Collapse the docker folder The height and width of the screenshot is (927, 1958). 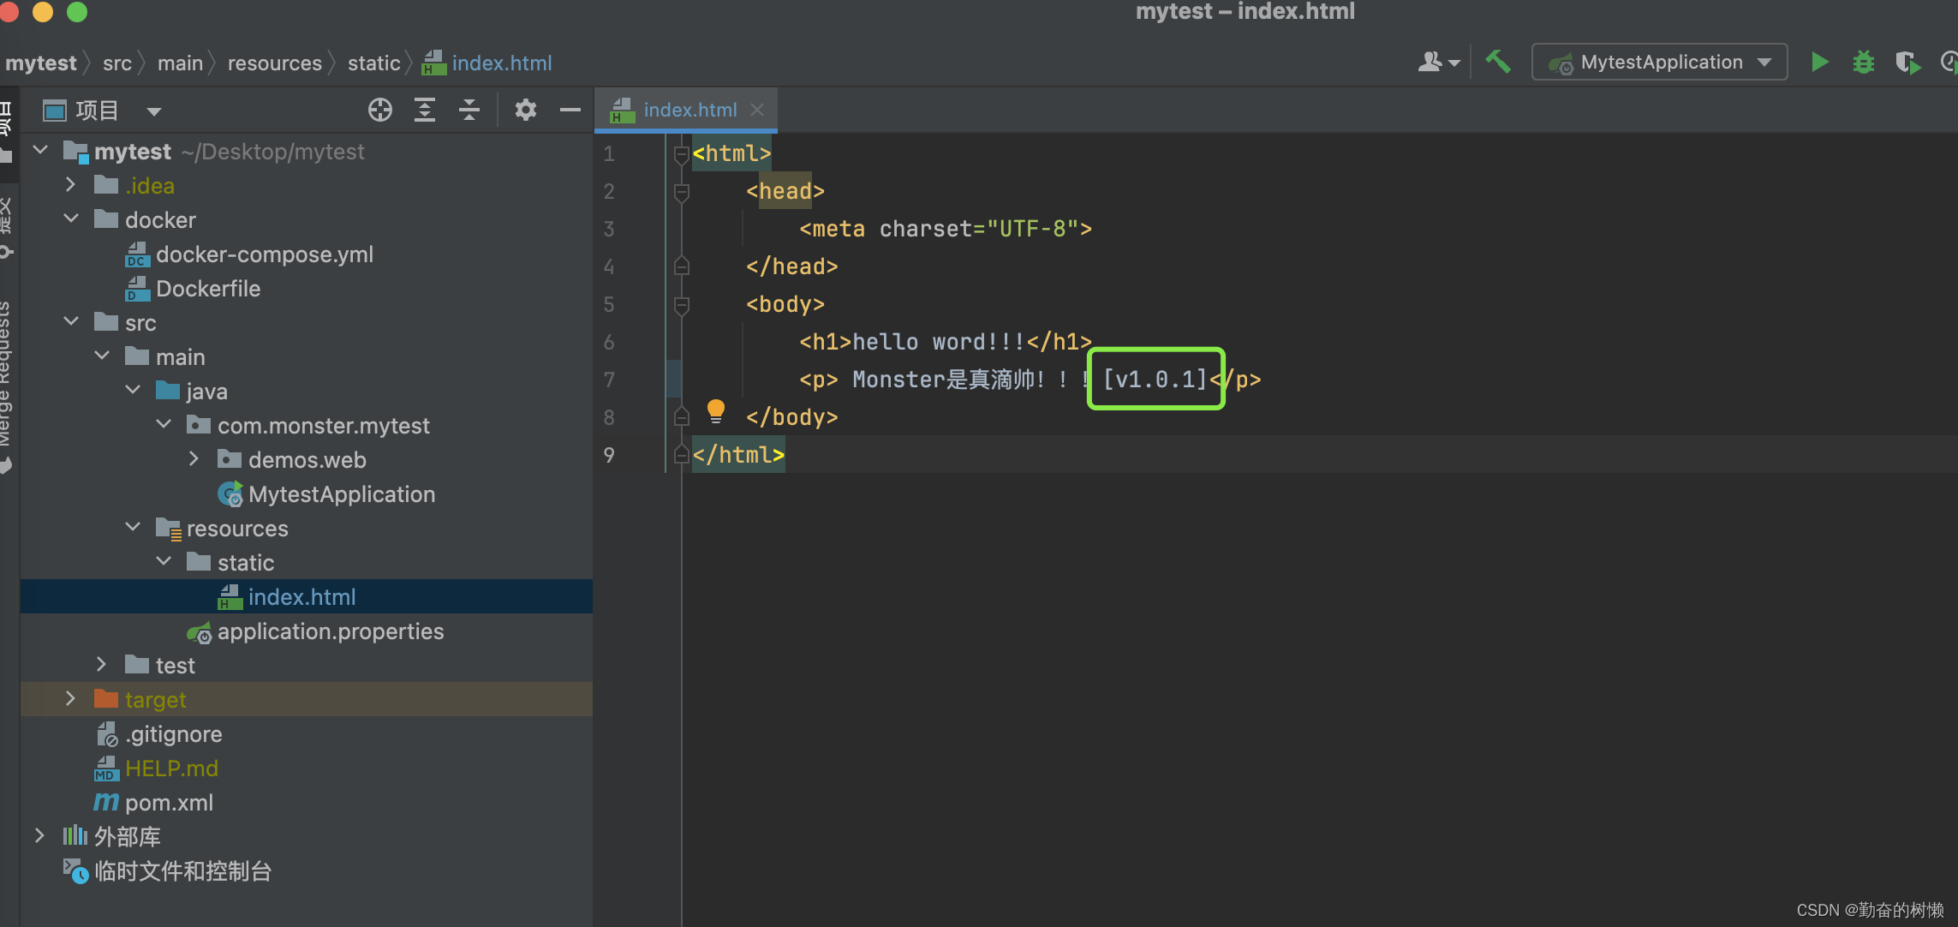pos(71,219)
